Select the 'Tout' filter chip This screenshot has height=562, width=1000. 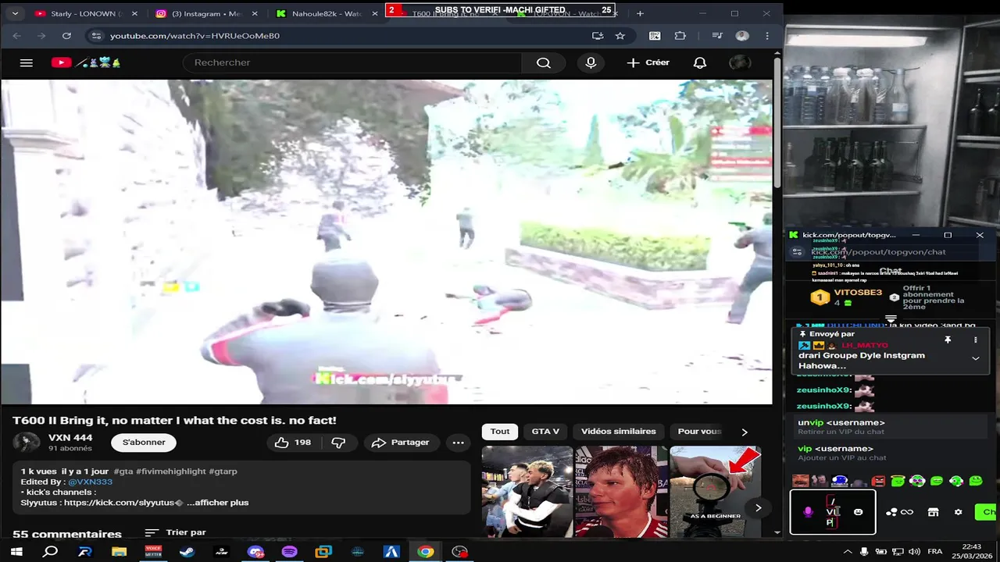[500, 432]
